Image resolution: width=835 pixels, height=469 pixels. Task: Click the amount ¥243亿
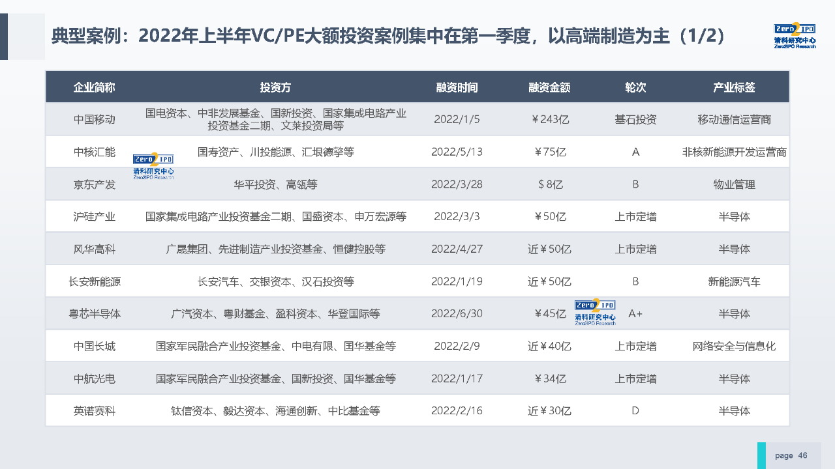[550, 120]
